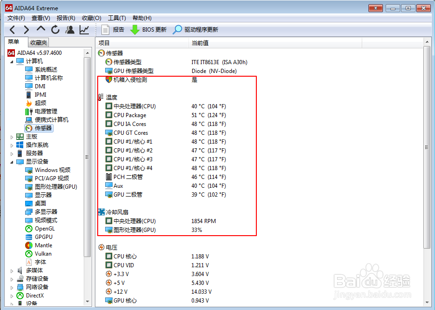The image size is (435, 310).
Task: Click the 存储设备 drive icon
Action: pyautogui.click(x=20, y=279)
